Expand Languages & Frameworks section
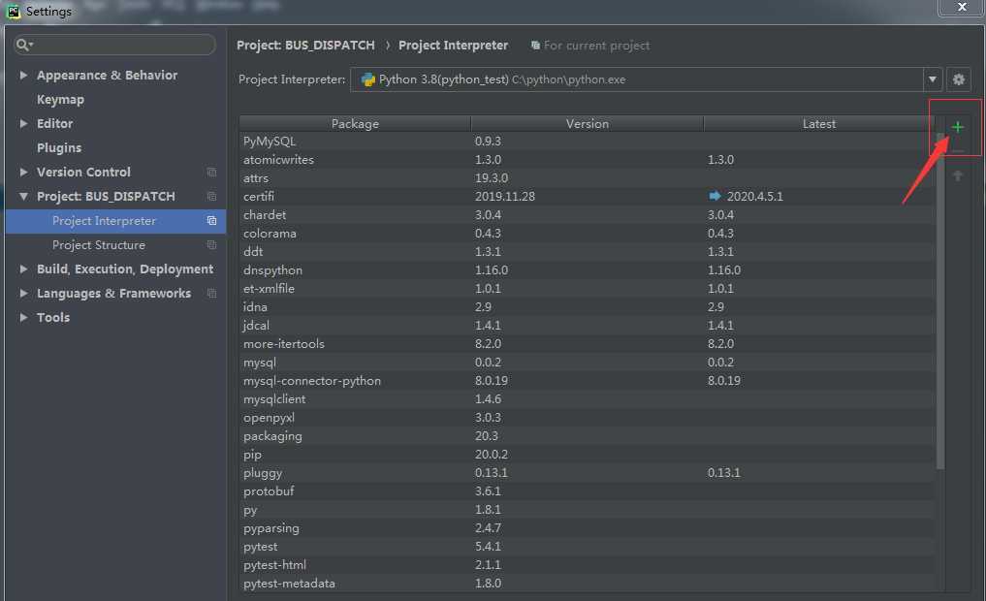Screen dimensions: 986x601 [x=23, y=293]
